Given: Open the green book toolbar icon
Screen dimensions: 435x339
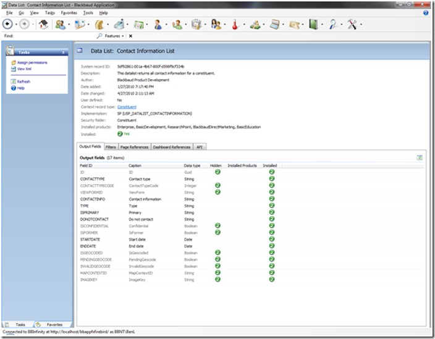Looking at the screenshot, I should pos(314,25).
